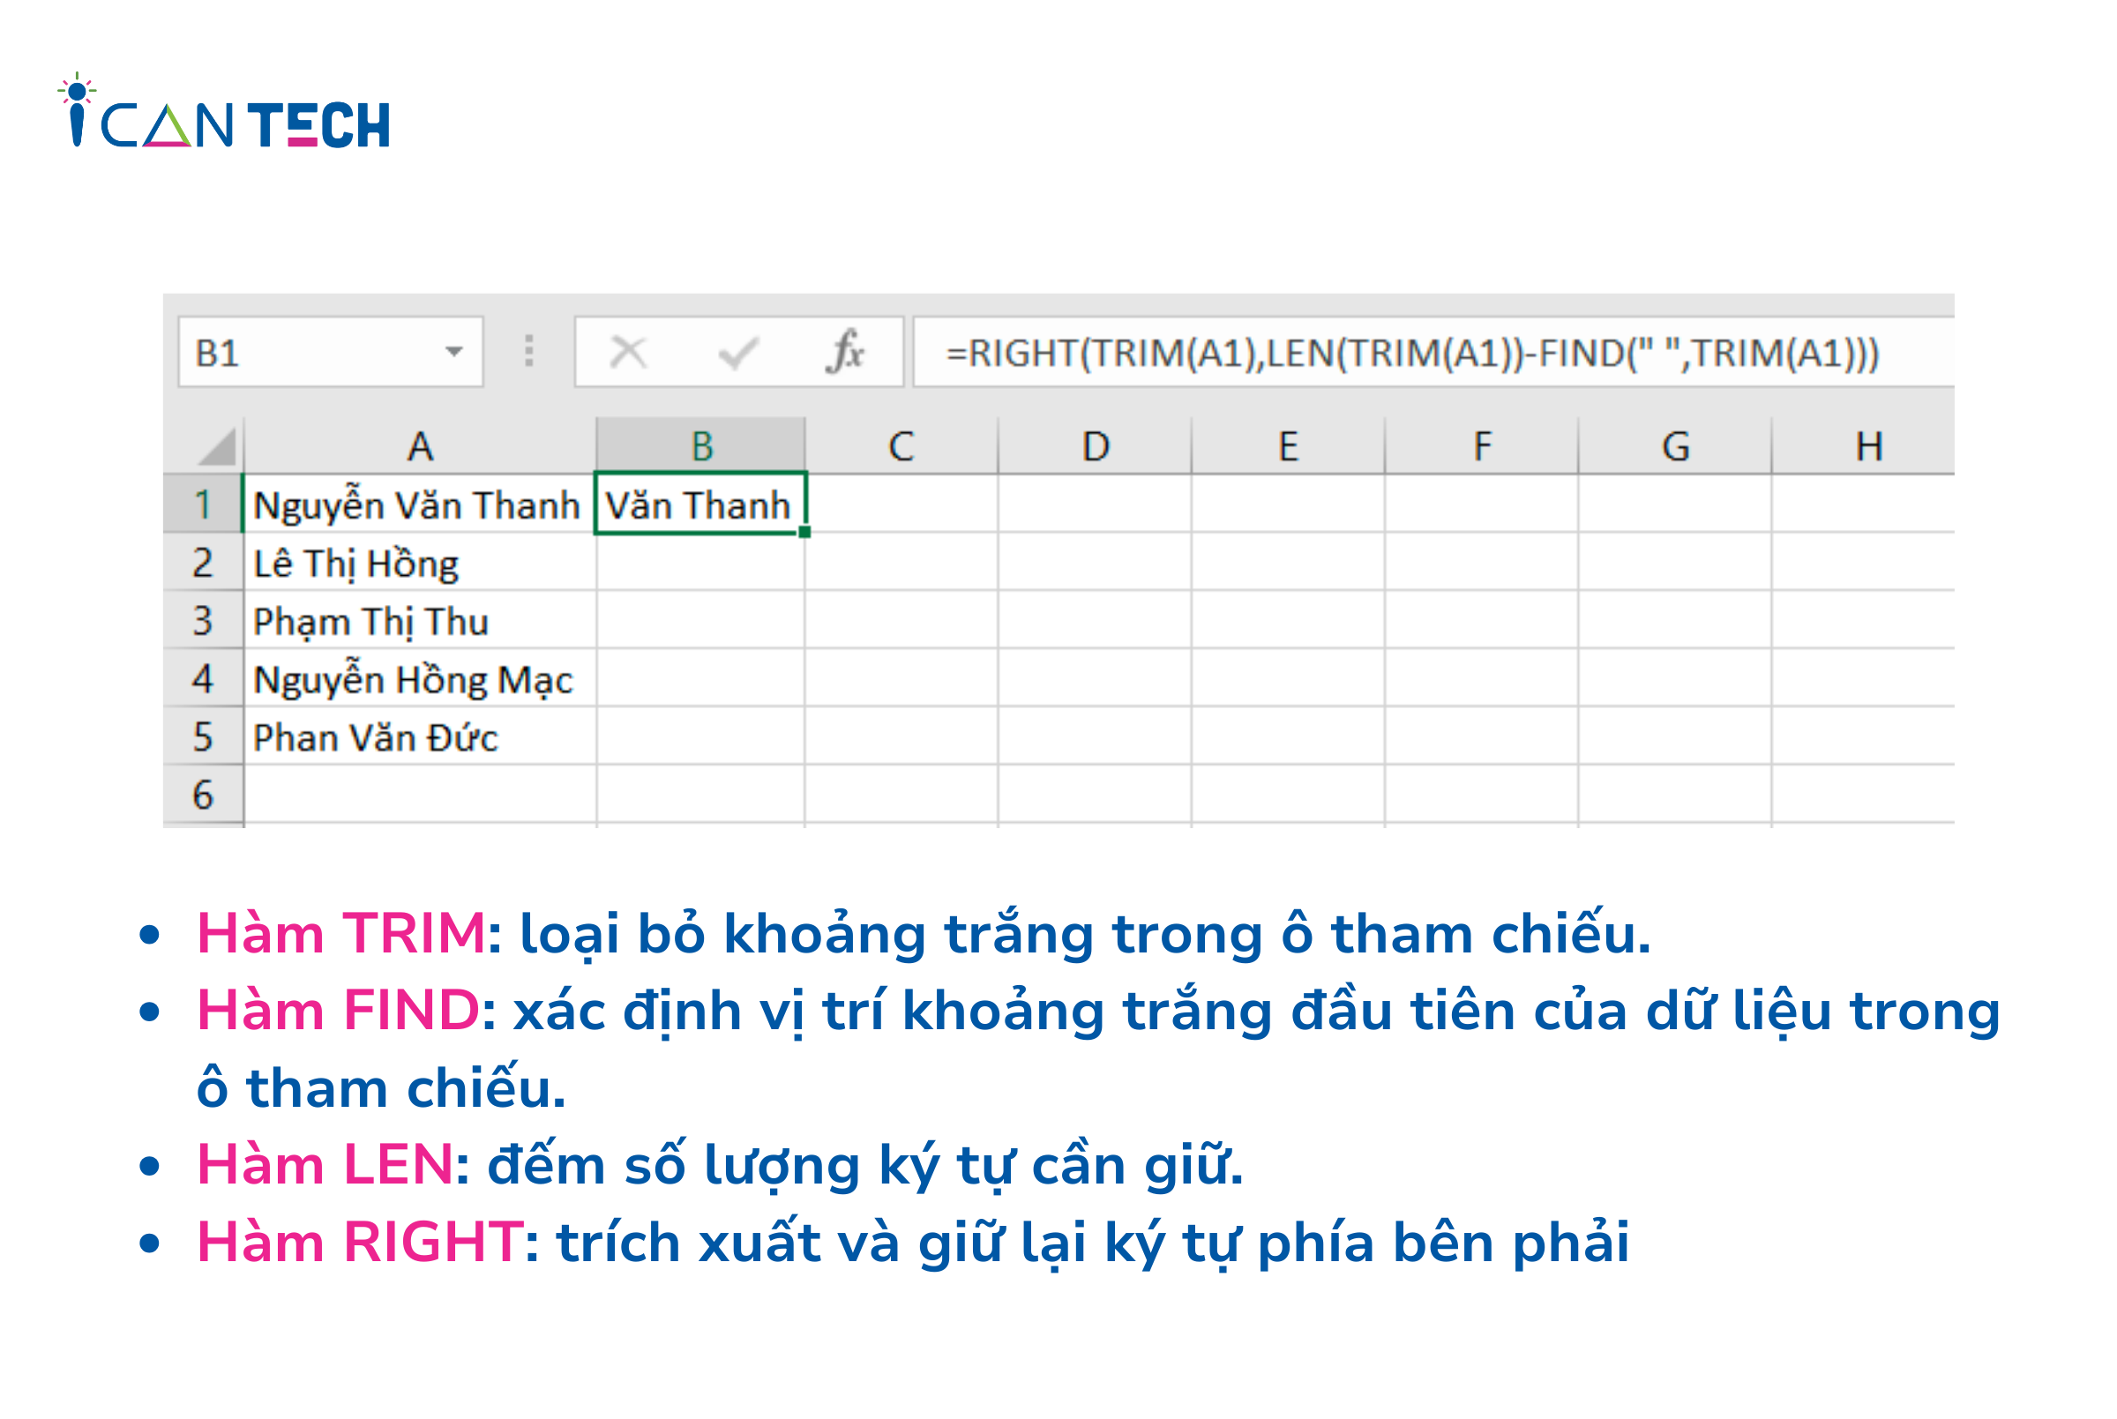This screenshot has width=2117, height=1419.
Task: Click the pink "Hàm FIND" text
Action: point(339,1010)
